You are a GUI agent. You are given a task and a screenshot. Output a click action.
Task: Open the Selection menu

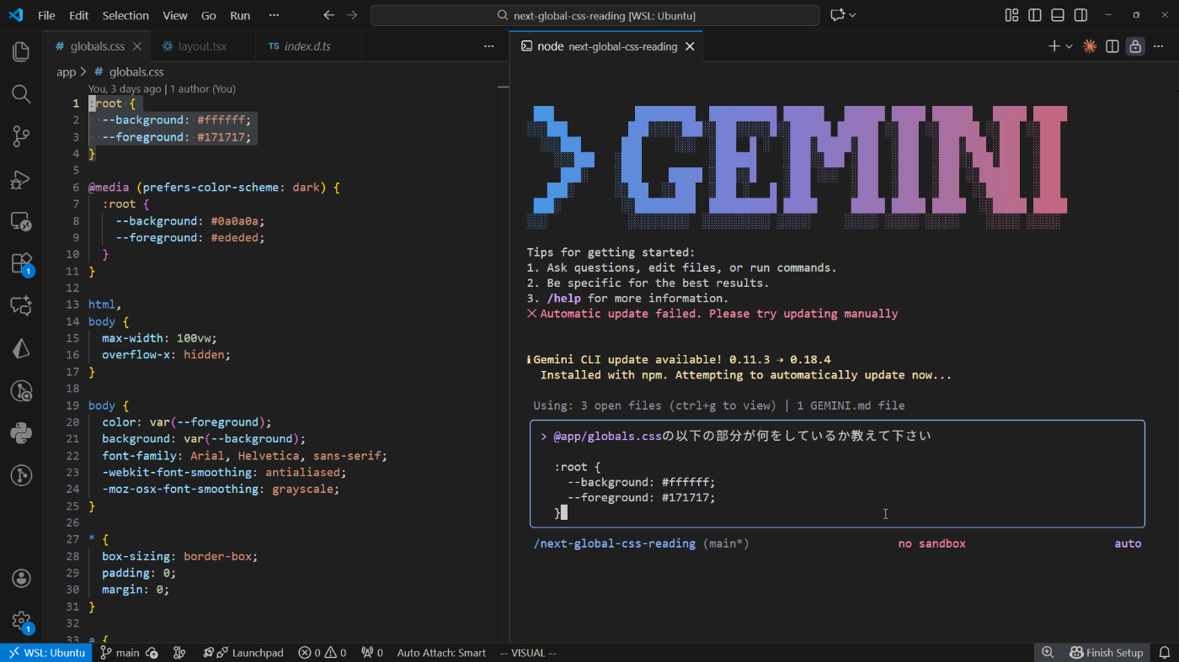click(x=125, y=15)
